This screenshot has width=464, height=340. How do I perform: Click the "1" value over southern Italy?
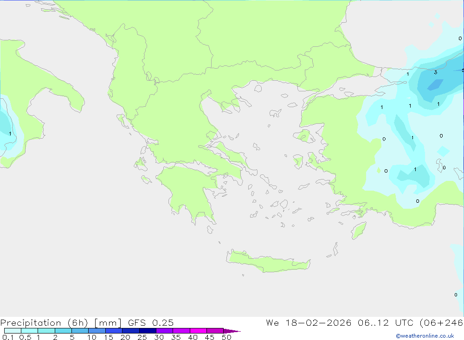(x=10, y=134)
